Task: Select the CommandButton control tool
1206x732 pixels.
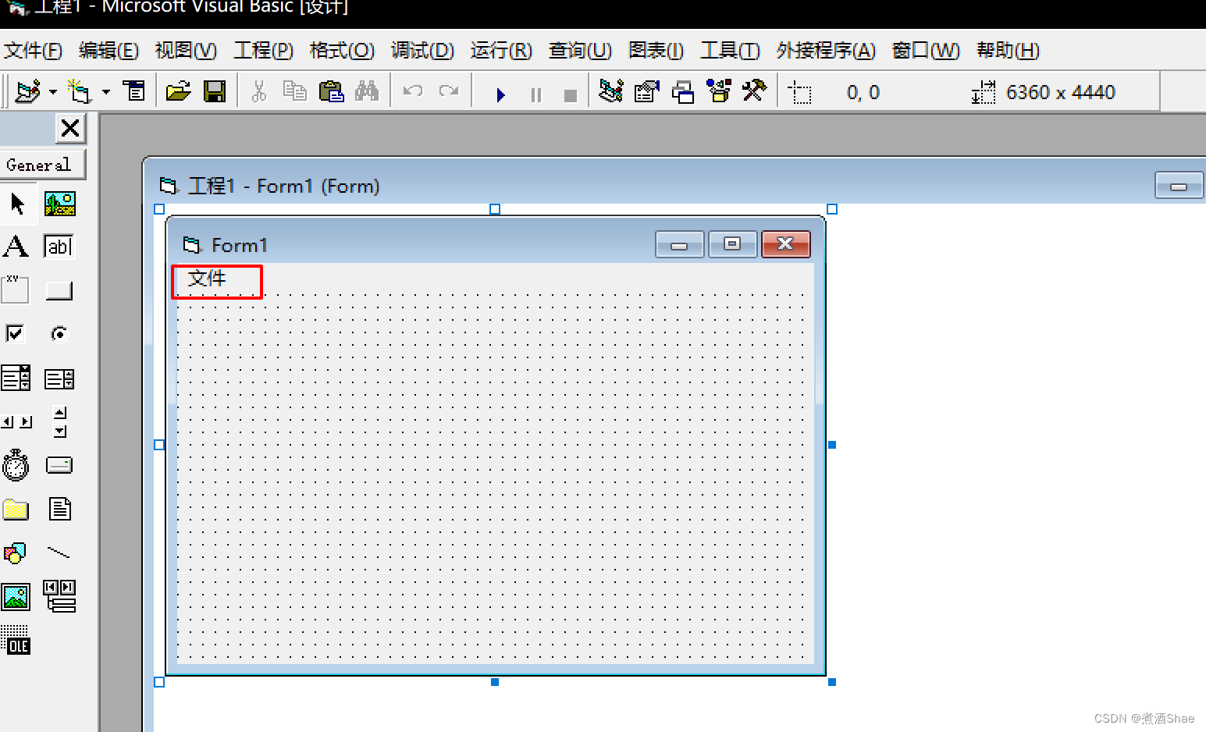Action: 59,291
